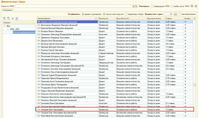This screenshot has width=199, height=118.
Task: Select row Остапенко Ольга Александровна (внешний)
Action: click(115, 72)
